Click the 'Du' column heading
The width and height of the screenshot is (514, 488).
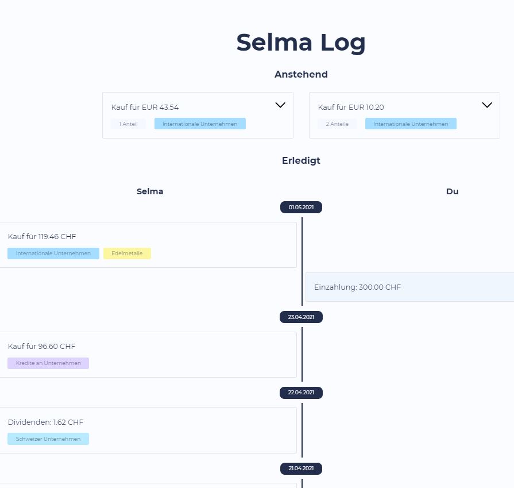click(x=453, y=191)
